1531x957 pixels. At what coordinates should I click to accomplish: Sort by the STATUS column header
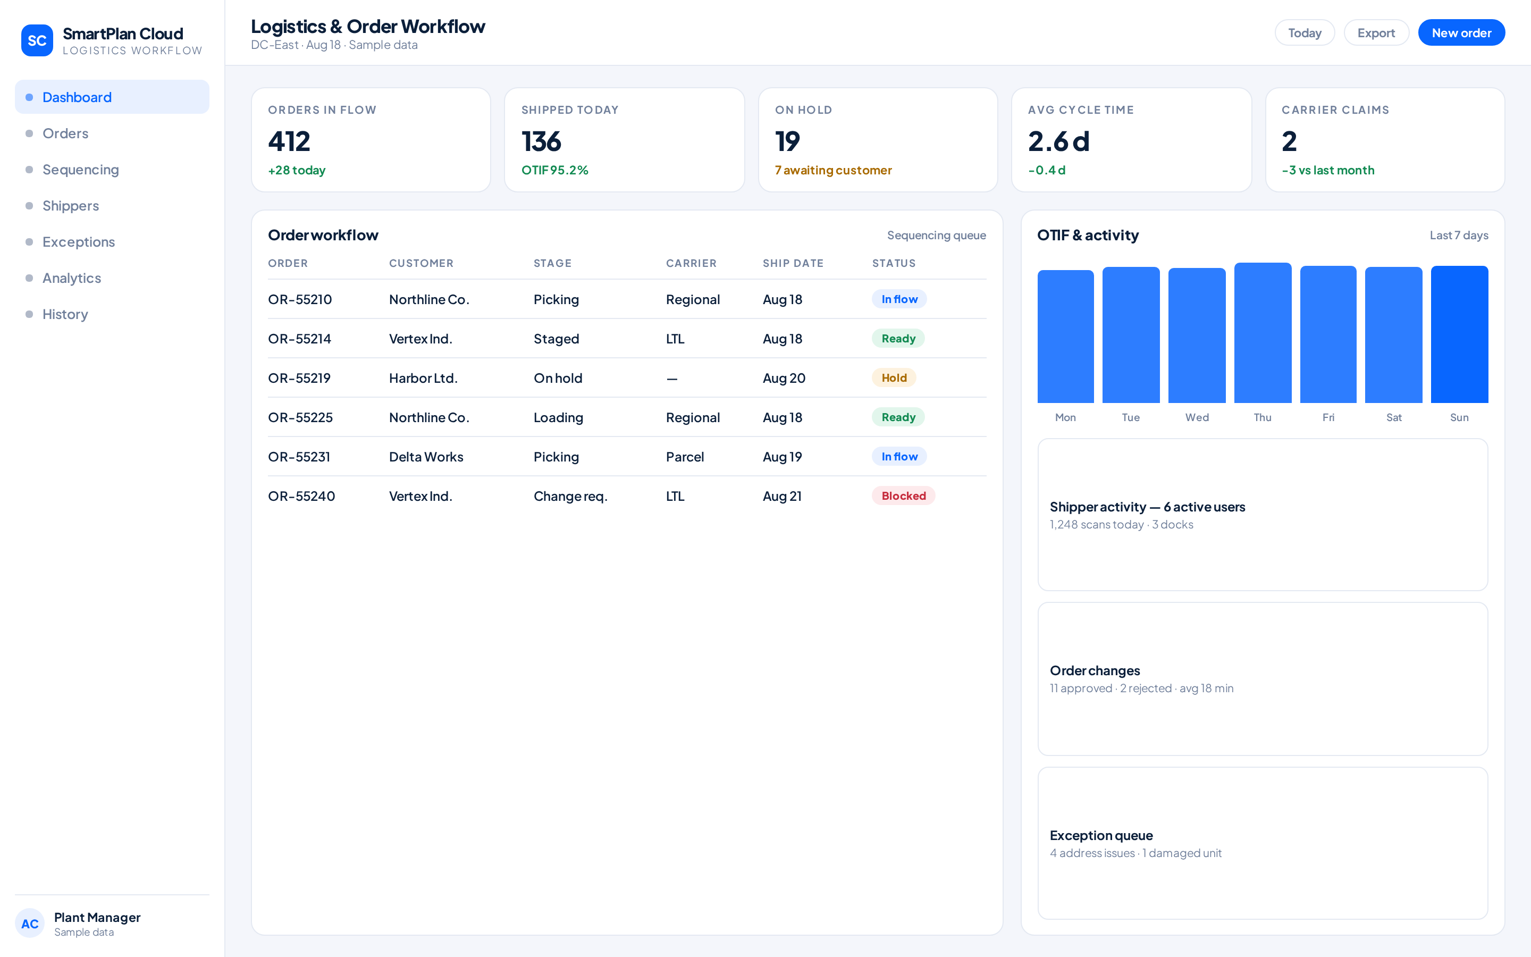pyautogui.click(x=893, y=263)
